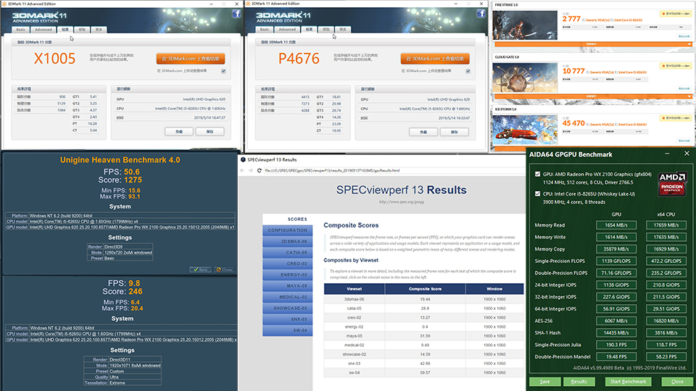Toggle auto-view results checkbox in X1005 window
This screenshot has height=391, width=696.
(x=223, y=71)
